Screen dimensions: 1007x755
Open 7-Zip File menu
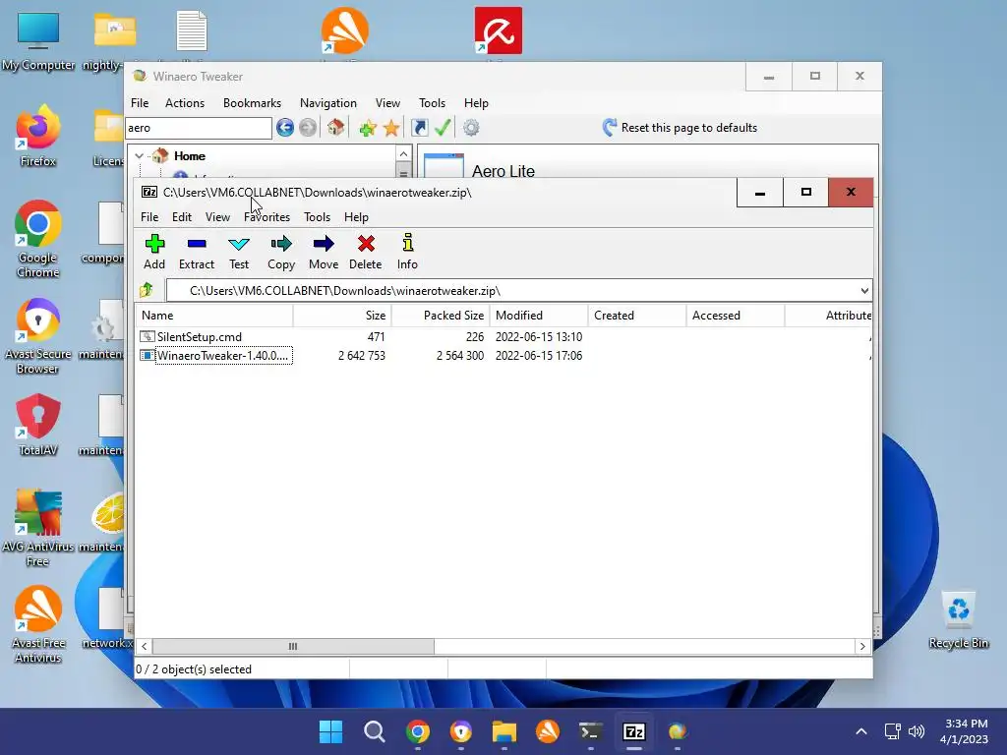[x=149, y=217]
